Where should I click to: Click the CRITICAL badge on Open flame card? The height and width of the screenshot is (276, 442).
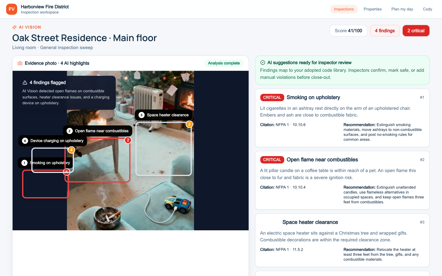point(272,160)
